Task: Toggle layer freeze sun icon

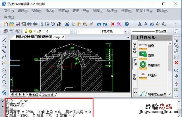Action: tap(30, 31)
